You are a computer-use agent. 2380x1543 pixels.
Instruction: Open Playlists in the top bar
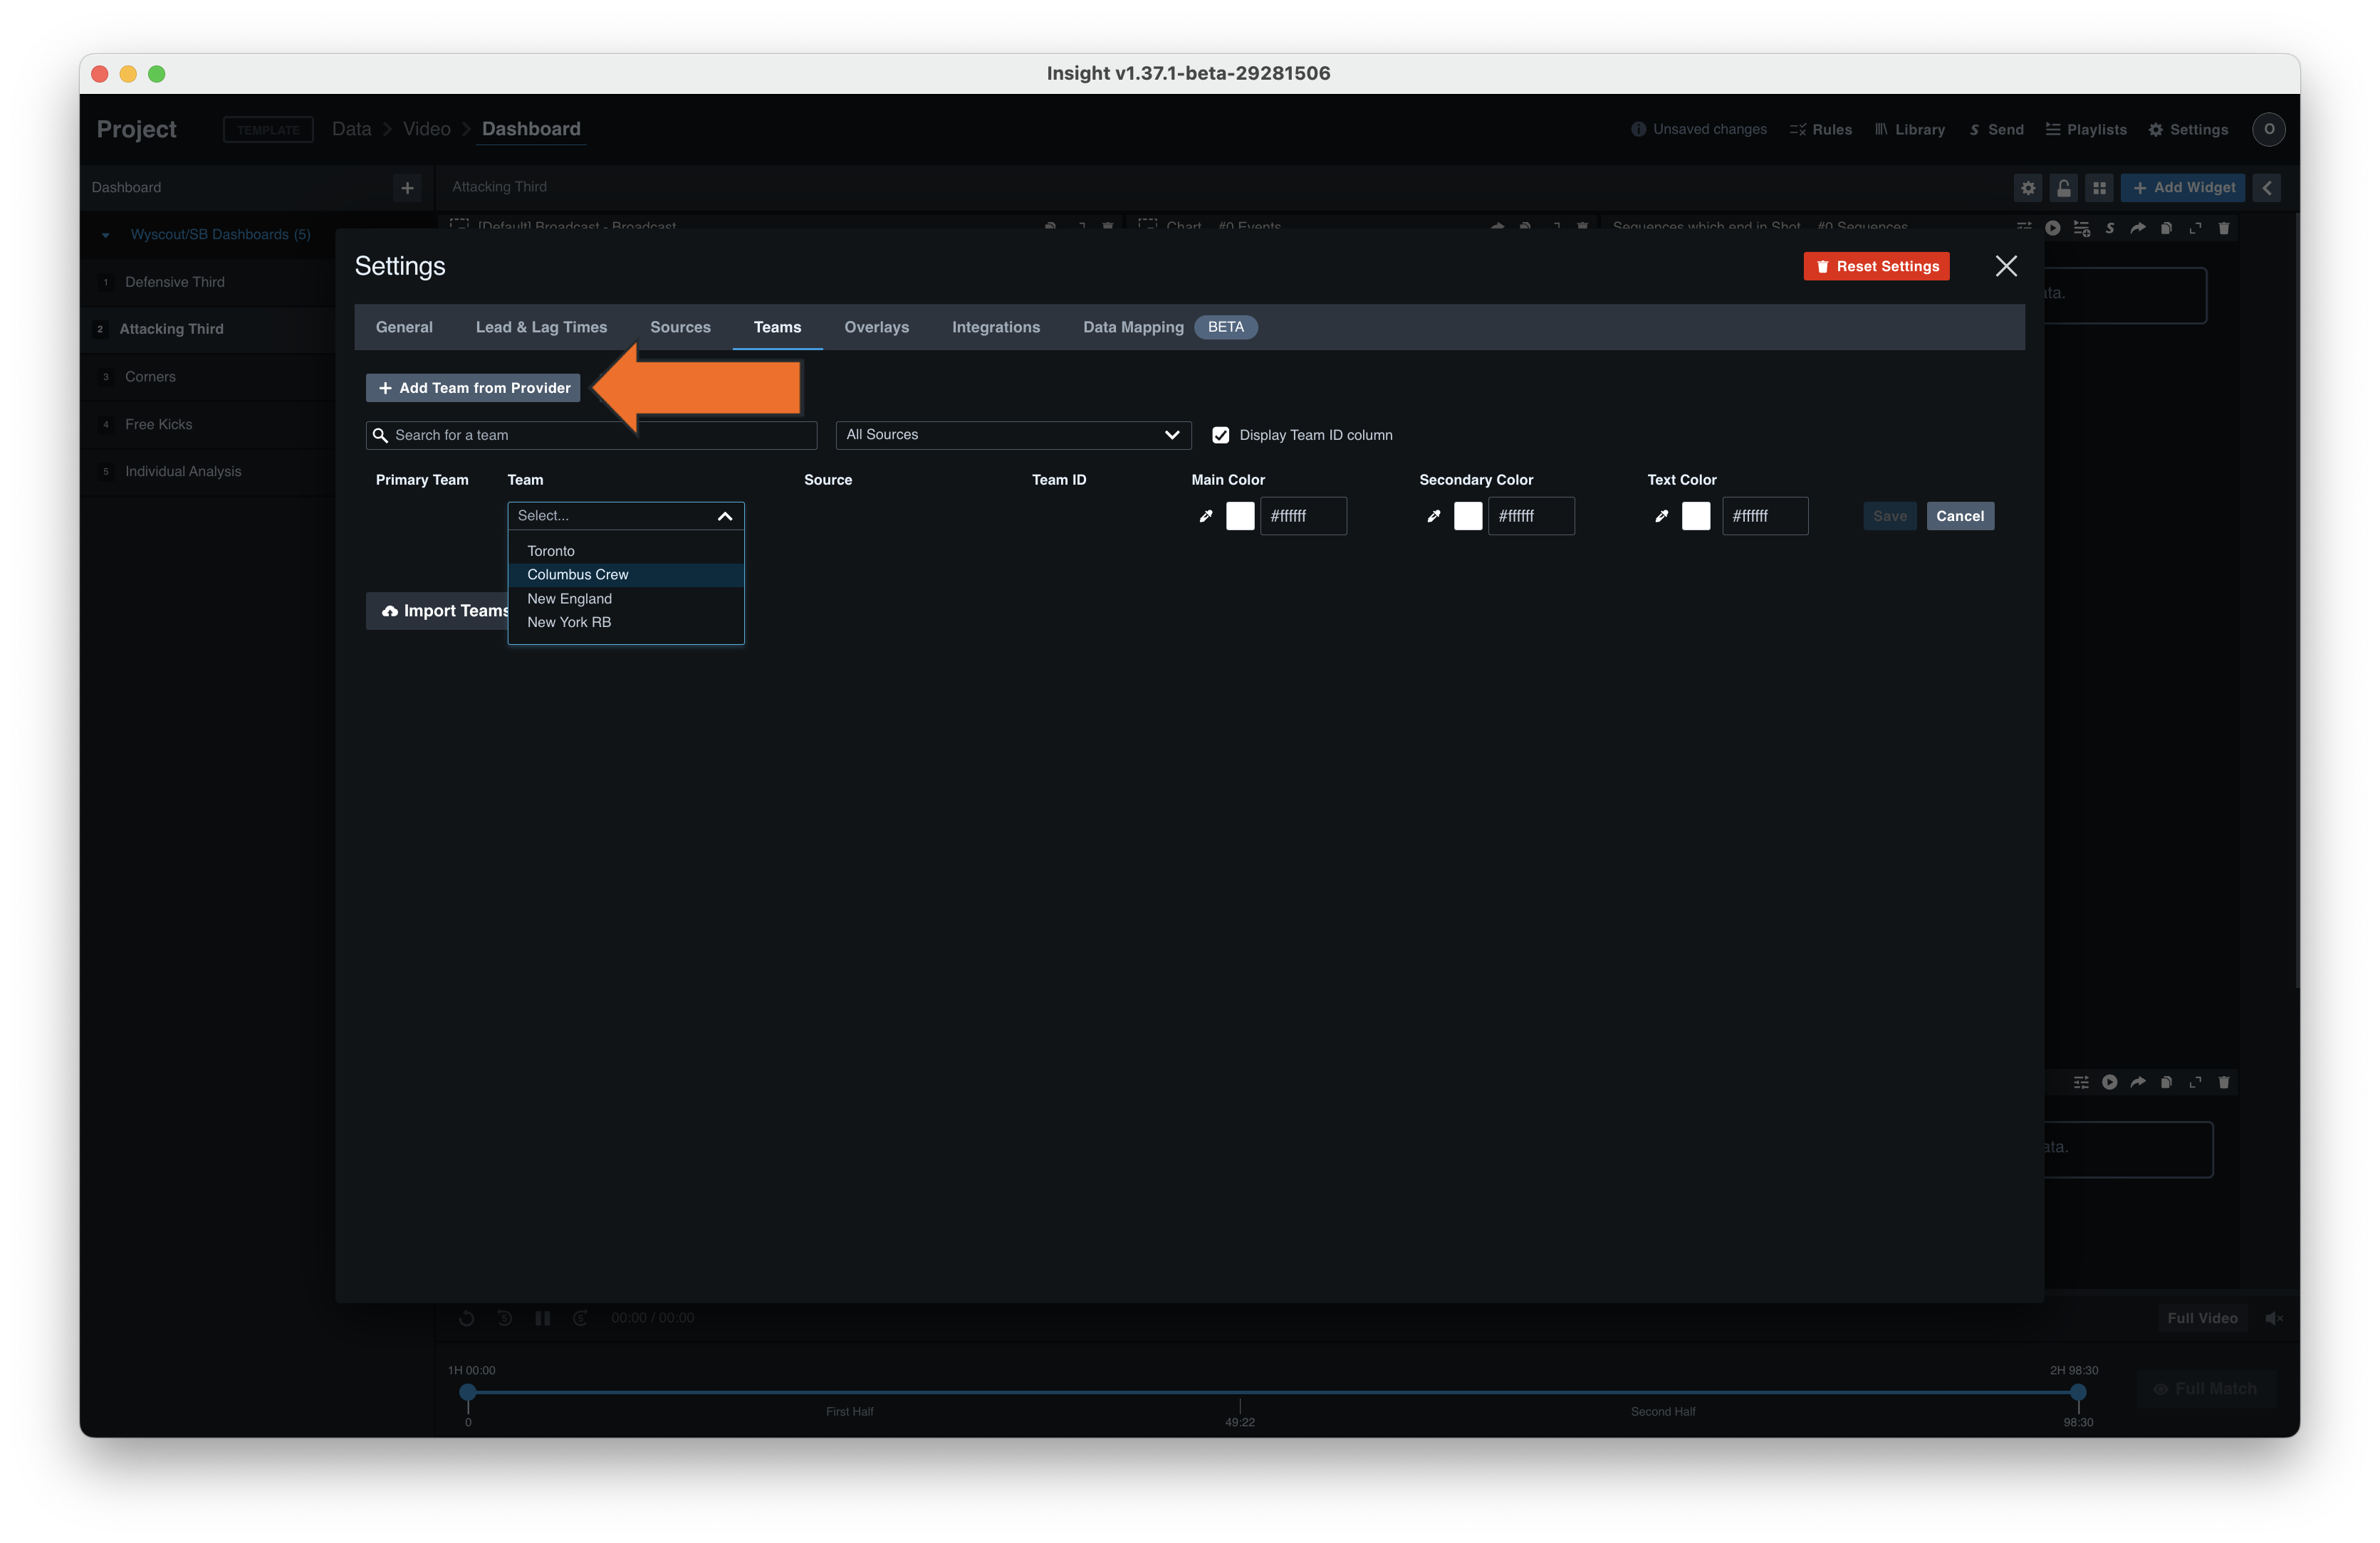tap(2086, 129)
